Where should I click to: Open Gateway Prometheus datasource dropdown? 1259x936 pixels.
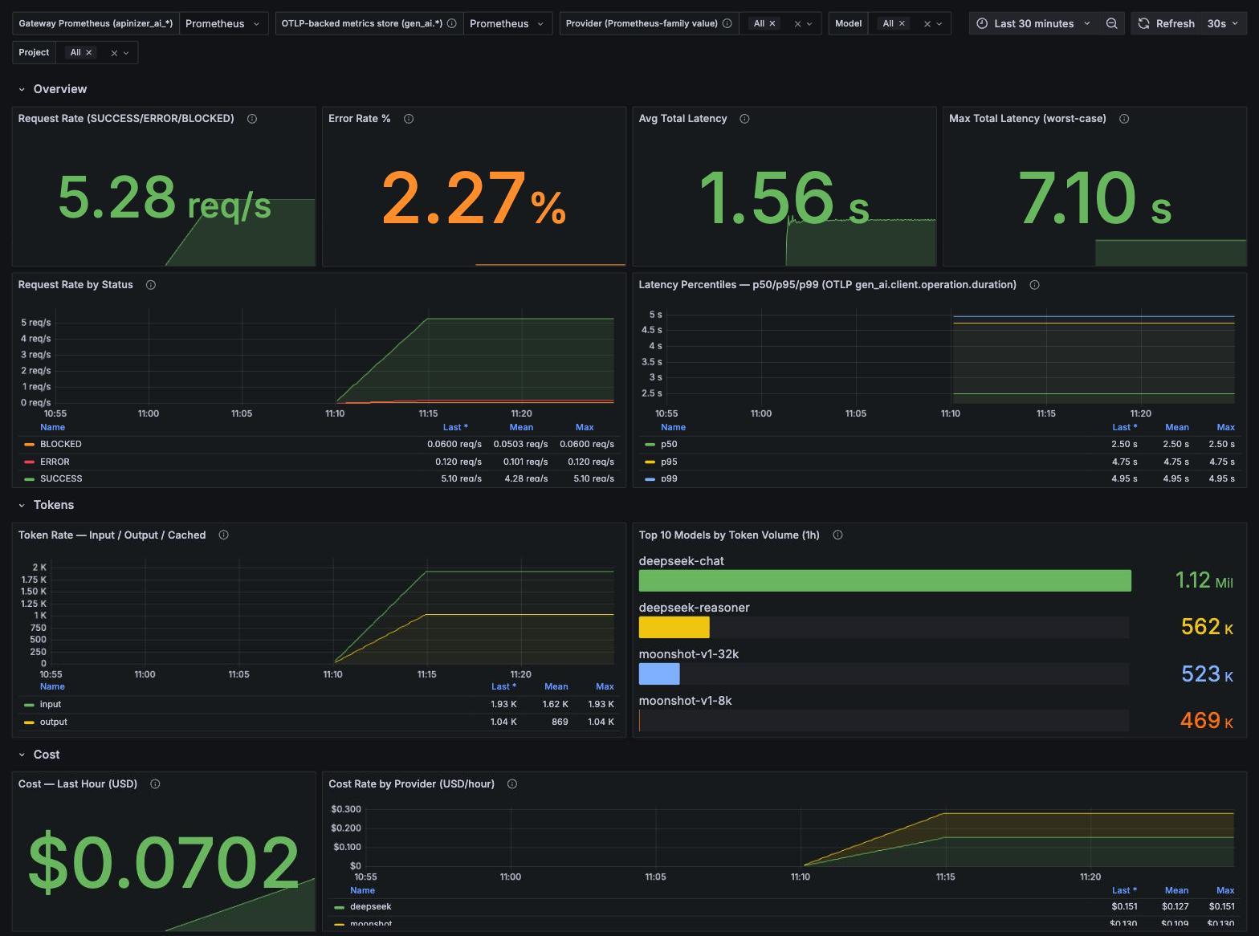tap(224, 23)
